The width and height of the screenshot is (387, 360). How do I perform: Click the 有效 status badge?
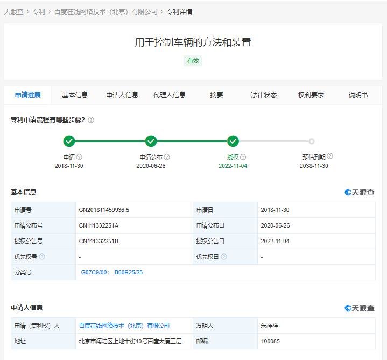pos(193,61)
